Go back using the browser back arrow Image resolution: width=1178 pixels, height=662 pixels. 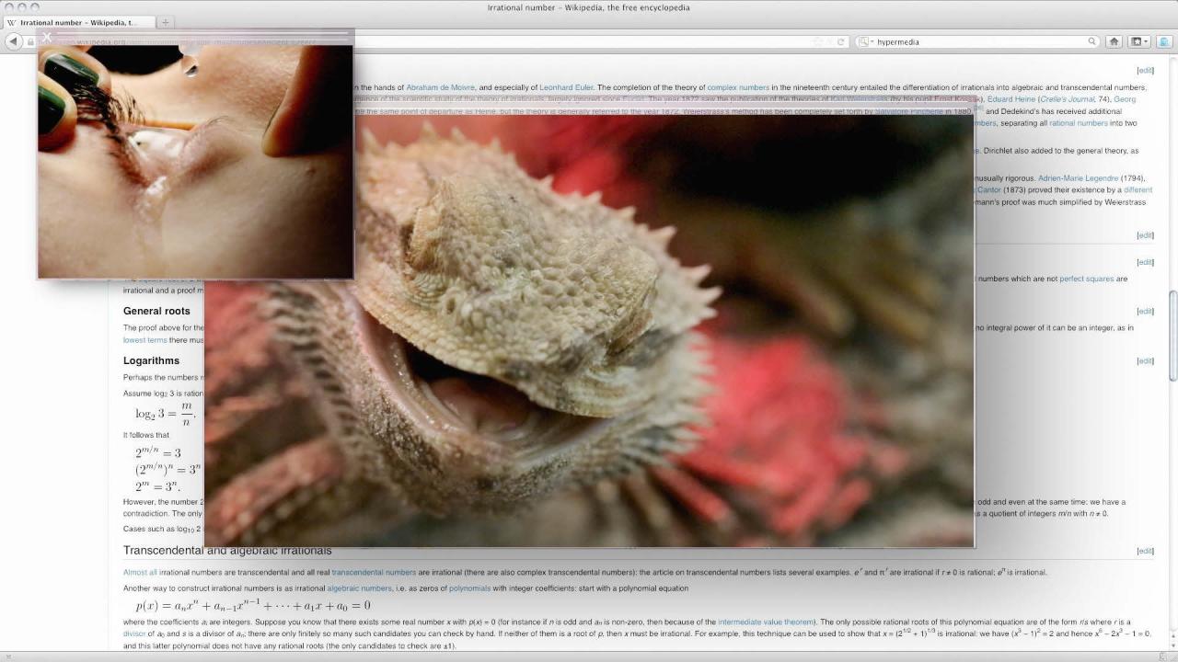[13, 41]
